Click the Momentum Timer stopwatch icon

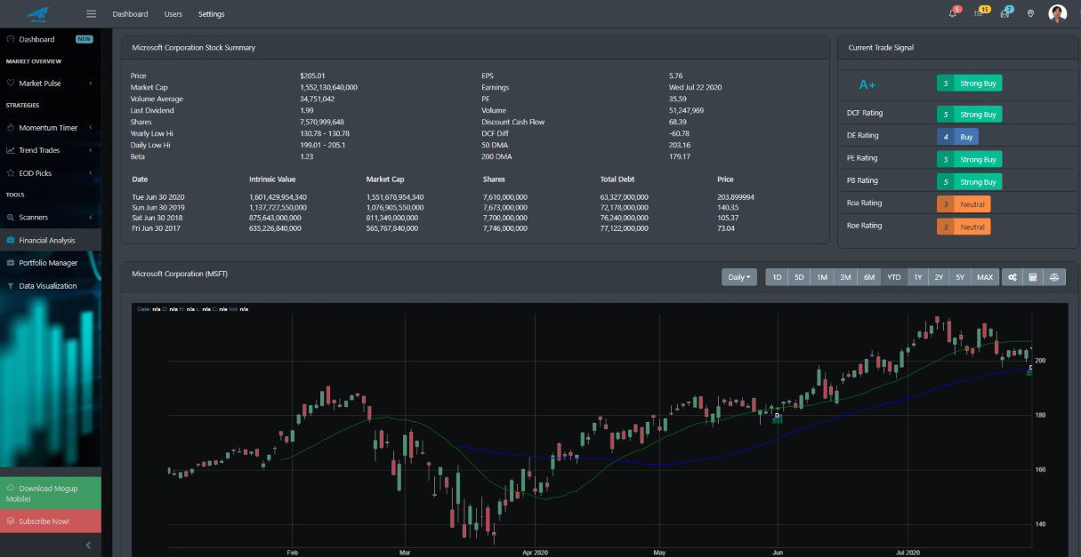coord(11,128)
